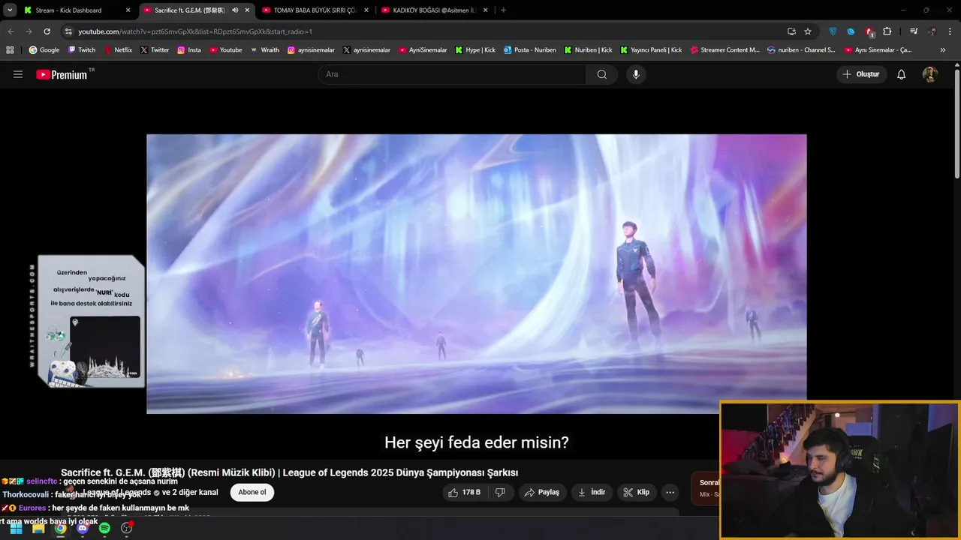Open YouTube notifications bell

(x=902, y=74)
